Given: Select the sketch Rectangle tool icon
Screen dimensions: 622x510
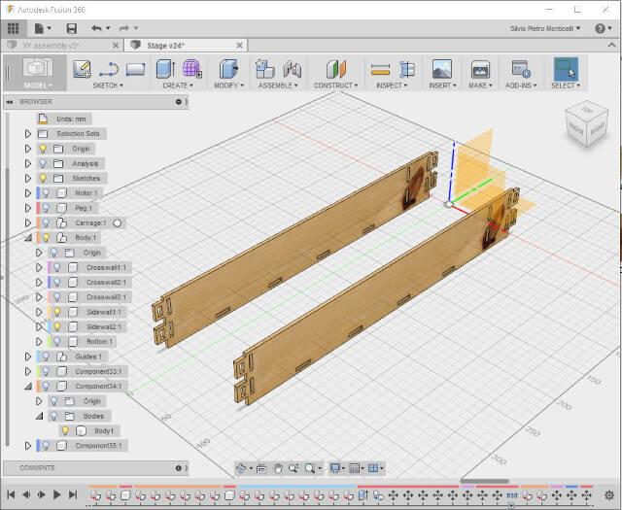Looking at the screenshot, I should (135, 69).
